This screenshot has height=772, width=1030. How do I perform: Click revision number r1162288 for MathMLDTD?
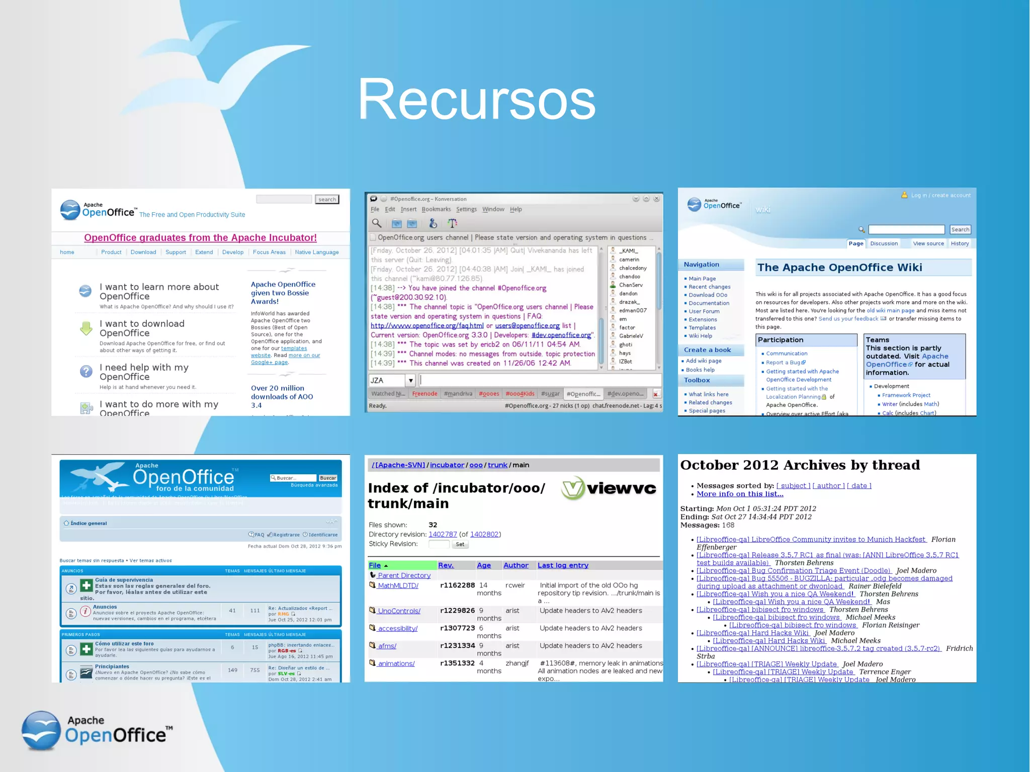(x=457, y=585)
